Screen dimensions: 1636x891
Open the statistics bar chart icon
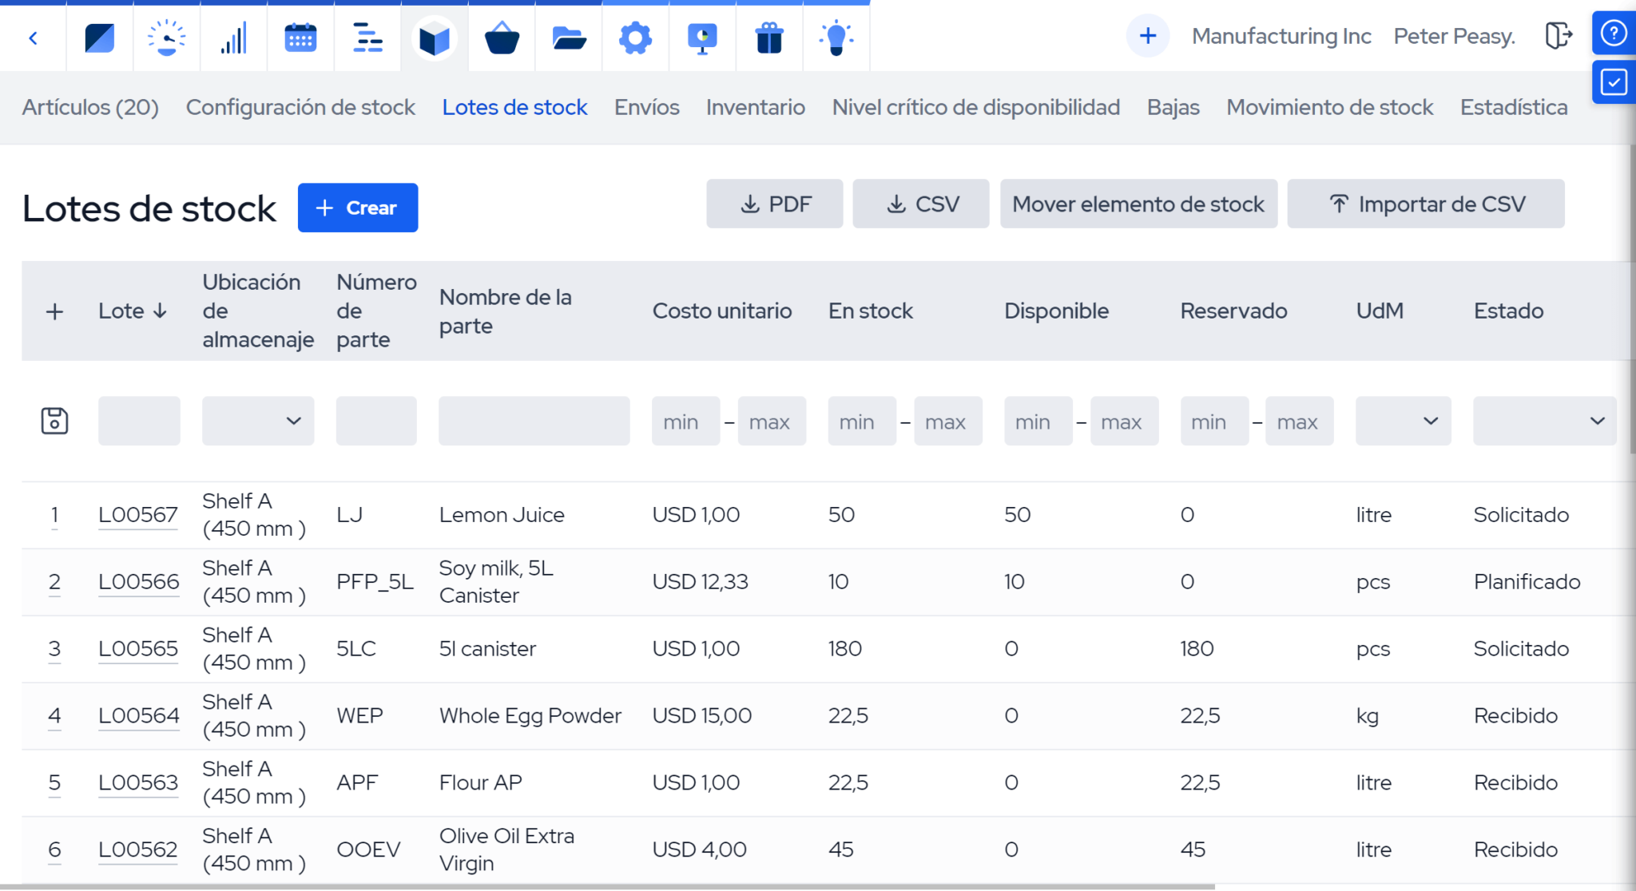coord(233,37)
